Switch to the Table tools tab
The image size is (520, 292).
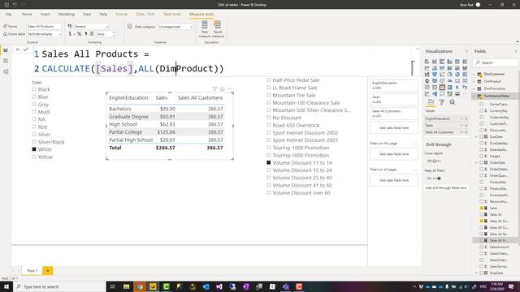(x=171, y=15)
